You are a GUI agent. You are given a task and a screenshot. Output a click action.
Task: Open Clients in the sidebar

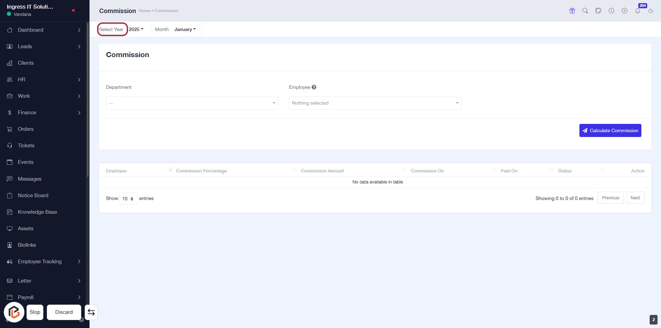tap(26, 63)
